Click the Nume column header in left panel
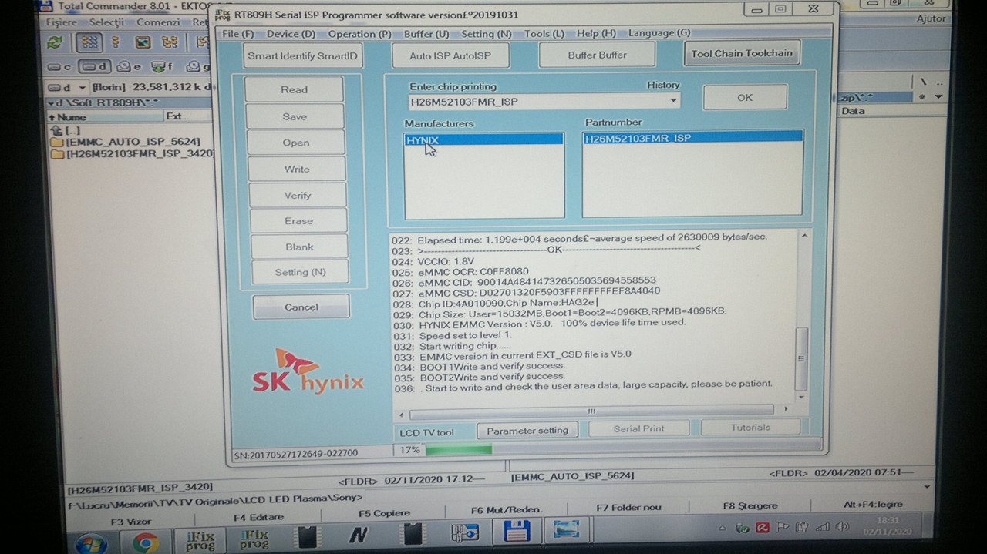Image resolution: width=987 pixels, height=554 pixels. 106,116
